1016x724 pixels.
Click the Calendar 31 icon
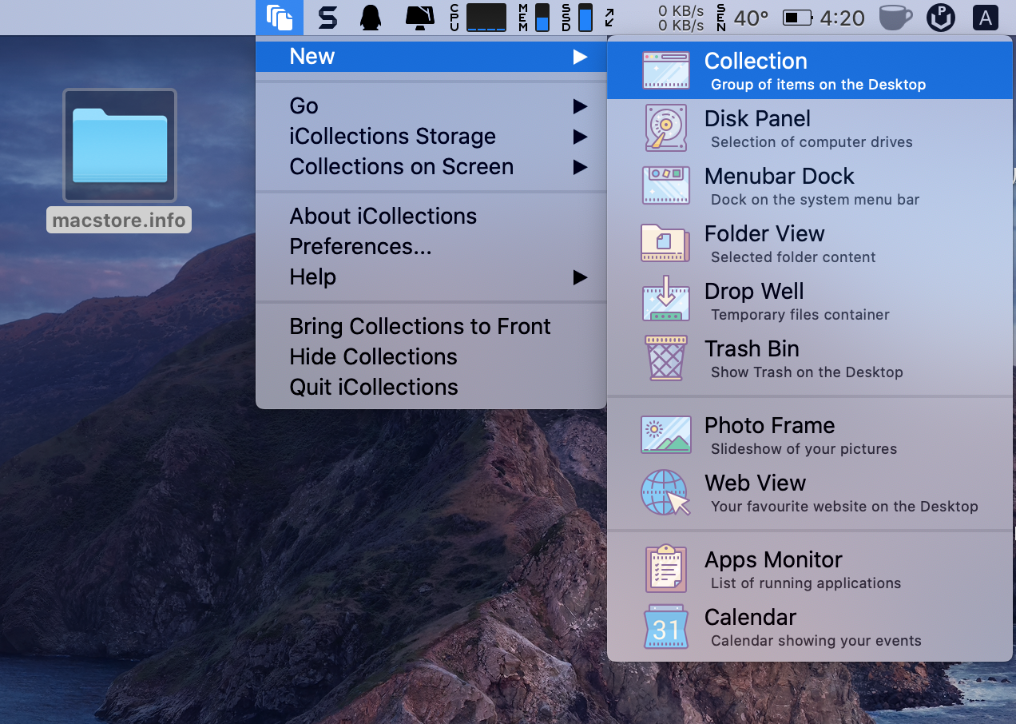(665, 627)
